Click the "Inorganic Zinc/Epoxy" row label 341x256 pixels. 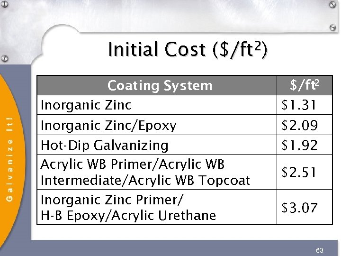click(x=108, y=126)
